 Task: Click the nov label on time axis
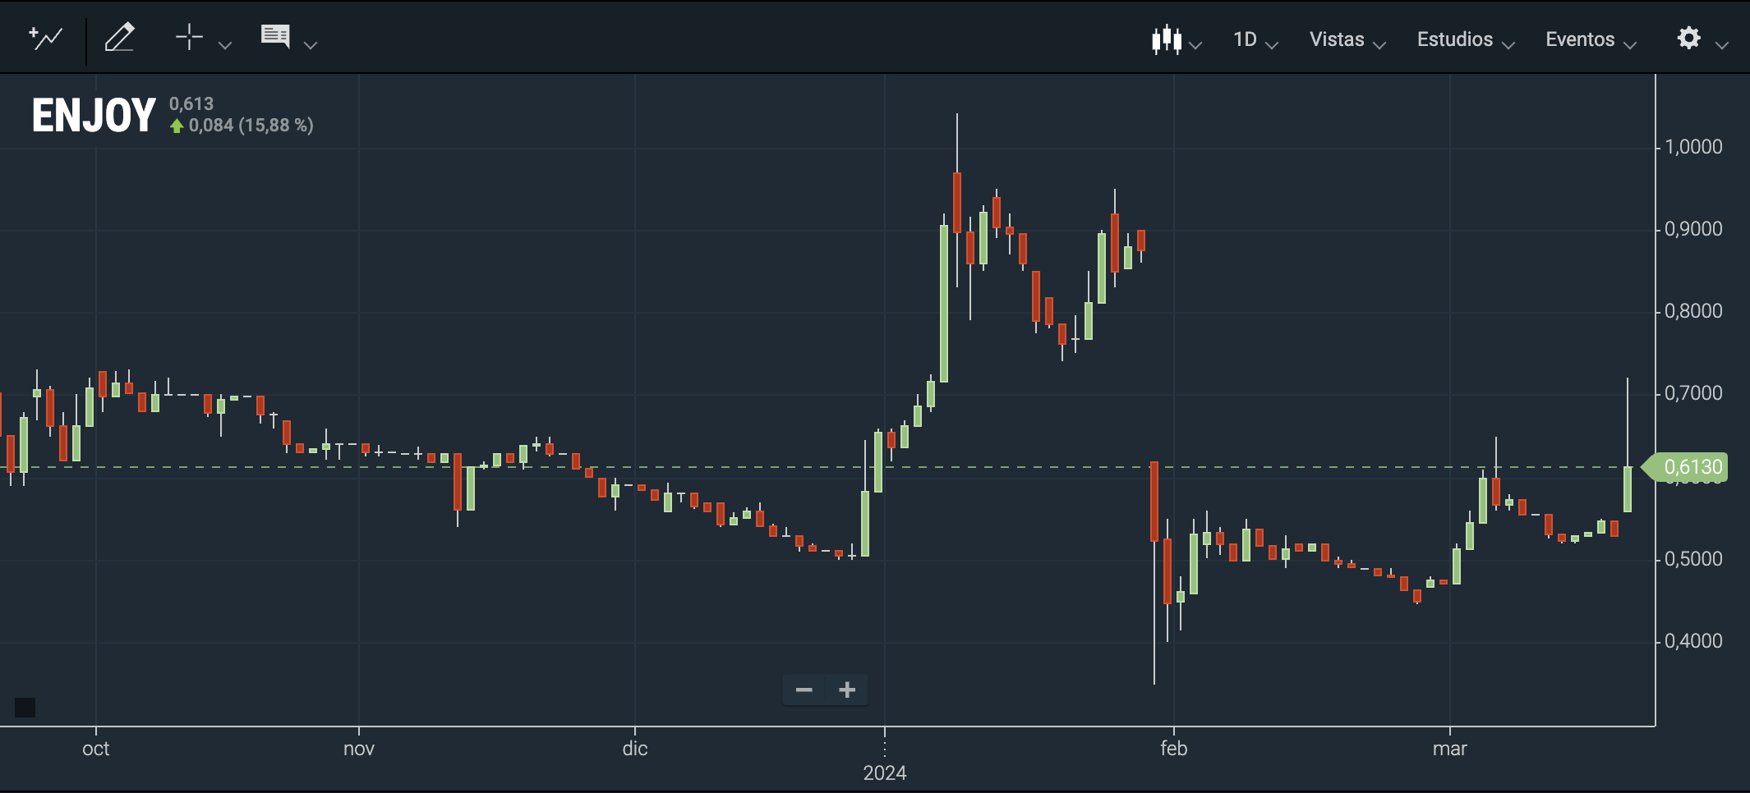coord(359,749)
